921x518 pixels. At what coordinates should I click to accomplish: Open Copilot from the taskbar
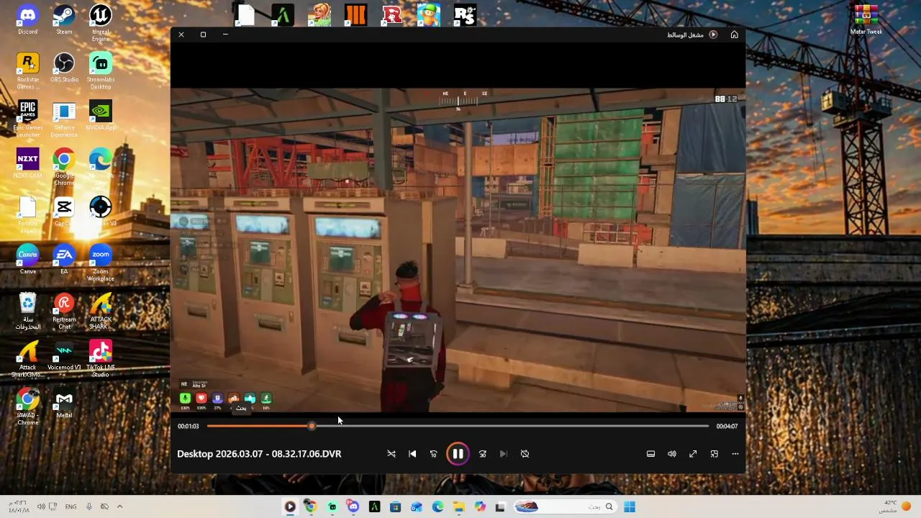point(479,506)
